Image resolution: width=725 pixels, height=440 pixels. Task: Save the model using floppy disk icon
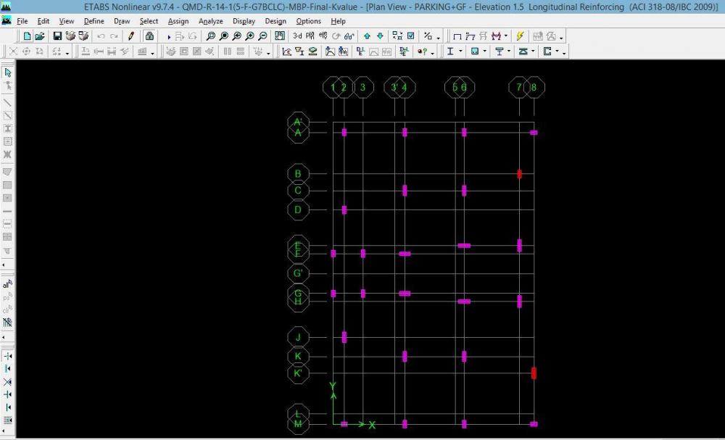click(58, 36)
